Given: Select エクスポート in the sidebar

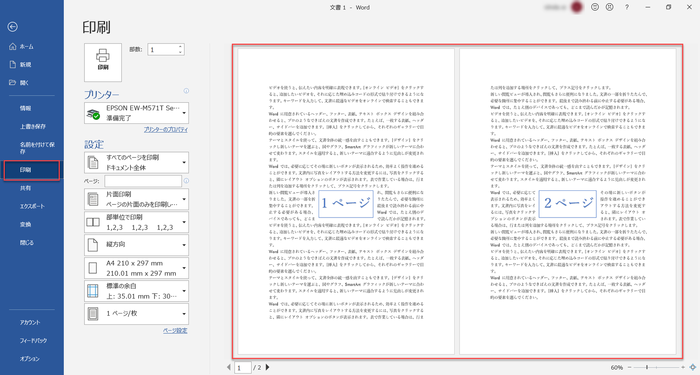Looking at the screenshot, I should pos(32,206).
